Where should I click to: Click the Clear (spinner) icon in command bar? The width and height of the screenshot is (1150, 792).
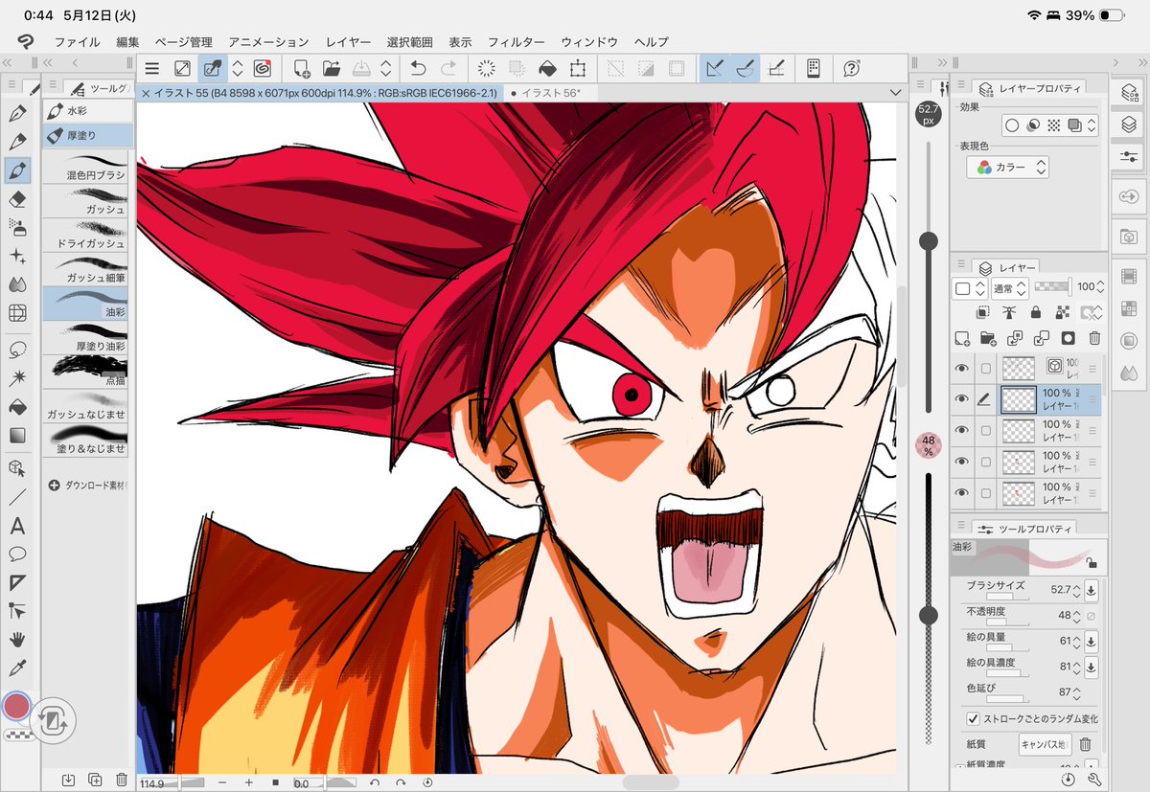pos(486,68)
